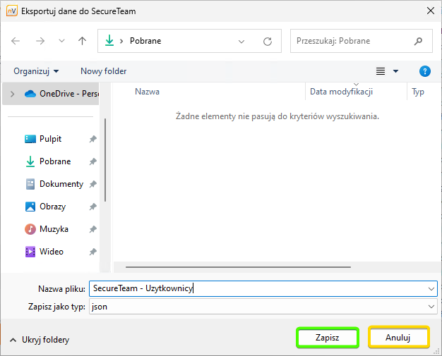Click the pin icon next to Muzyka
442x356 pixels.
[93, 229]
